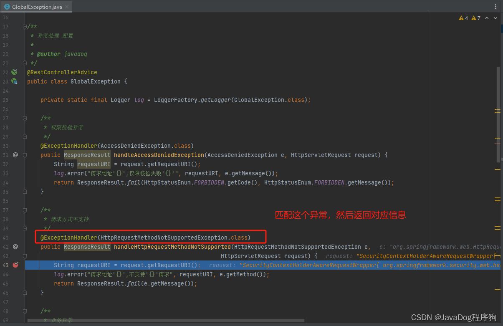Click the Spring bean gutter icon on line 23
Screen dimensions: 503x326
coord(14,81)
